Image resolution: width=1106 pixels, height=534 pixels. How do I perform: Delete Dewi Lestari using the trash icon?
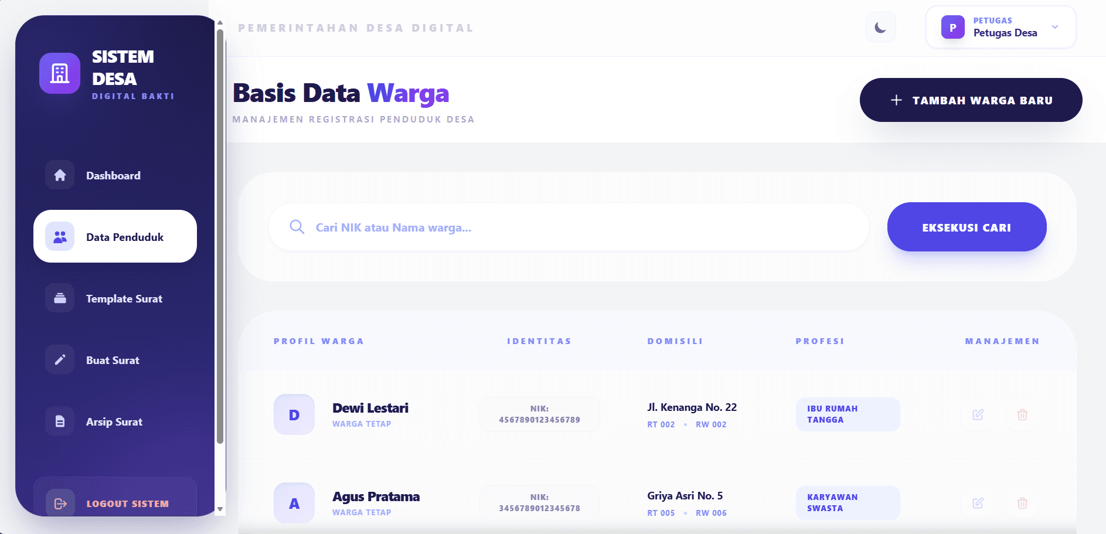pos(1022,414)
